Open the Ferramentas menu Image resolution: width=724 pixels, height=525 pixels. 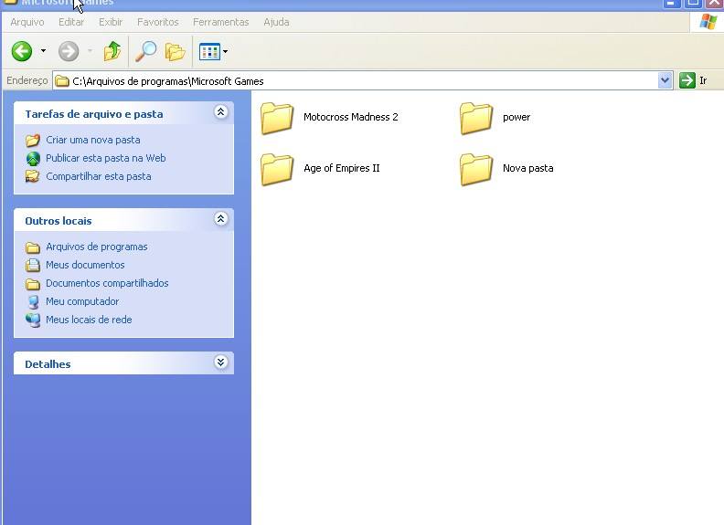220,22
